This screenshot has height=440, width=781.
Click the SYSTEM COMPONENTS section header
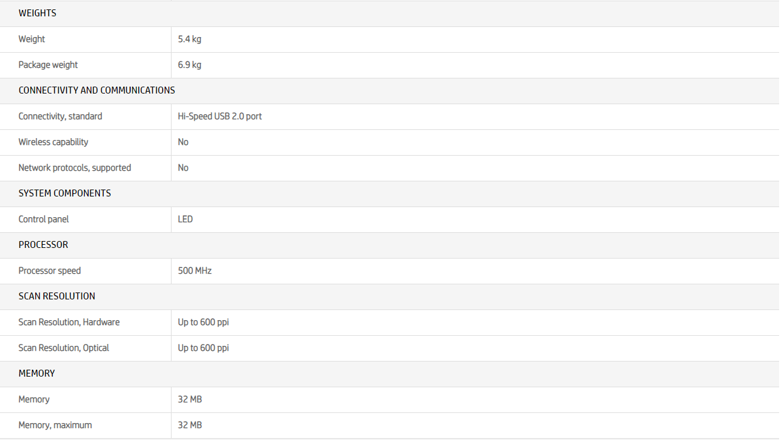point(64,193)
